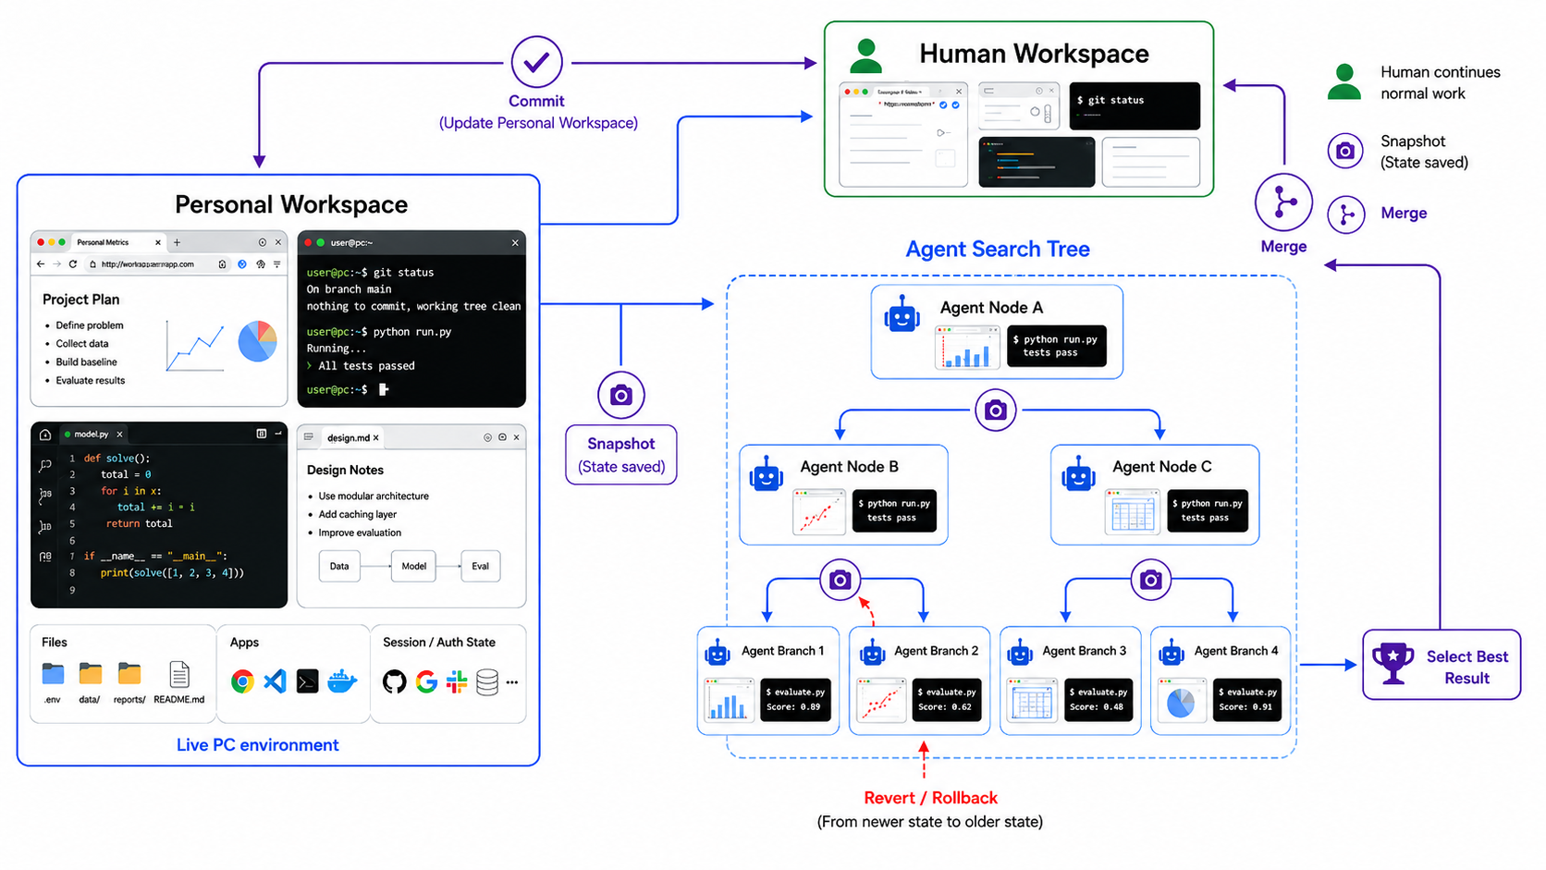Screen dimensions: 1546x870
Task: Click the home icon in the code editor
Action: tap(45, 434)
